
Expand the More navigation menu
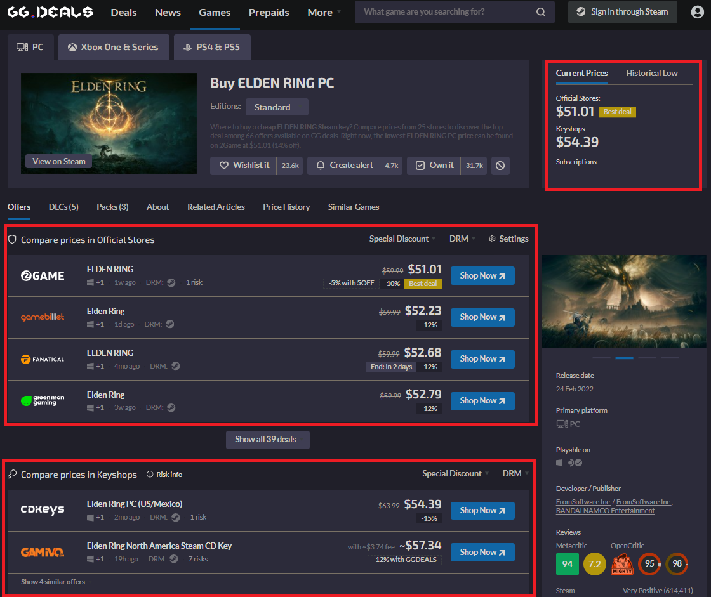324,12
